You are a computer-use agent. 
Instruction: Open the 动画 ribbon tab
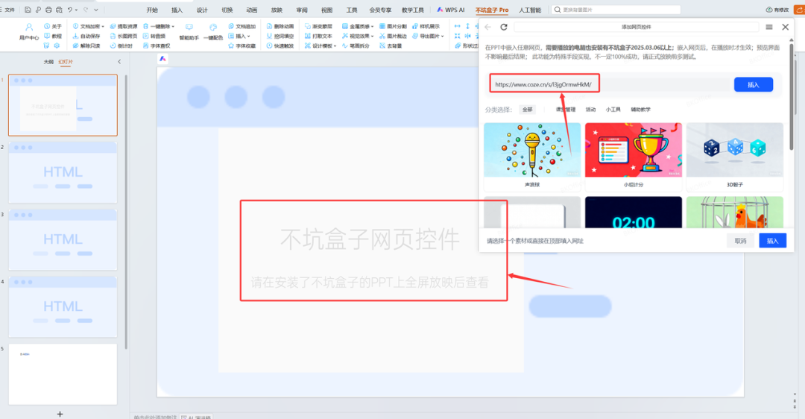click(252, 10)
